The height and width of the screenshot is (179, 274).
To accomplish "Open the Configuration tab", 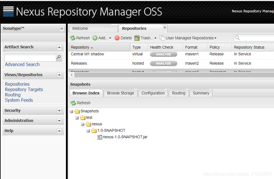I will (x=153, y=93).
